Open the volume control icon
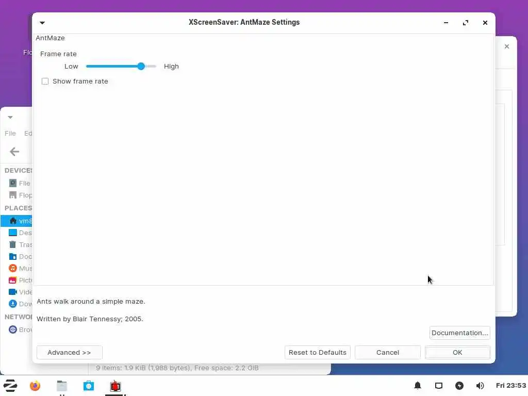The width and height of the screenshot is (528, 396). pos(480,386)
